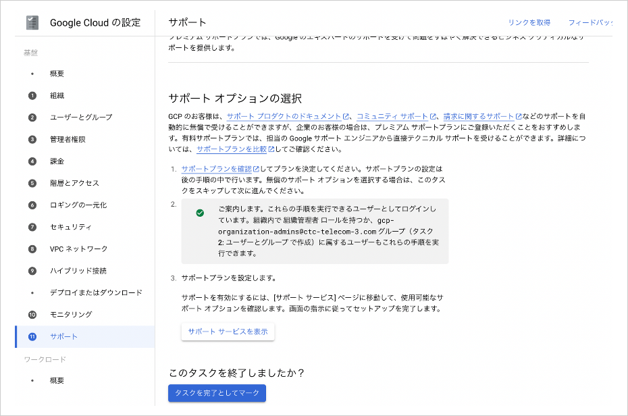Click external link icon after サポート プロダクトのドキュメント
This screenshot has height=416, width=628.
[346, 117]
